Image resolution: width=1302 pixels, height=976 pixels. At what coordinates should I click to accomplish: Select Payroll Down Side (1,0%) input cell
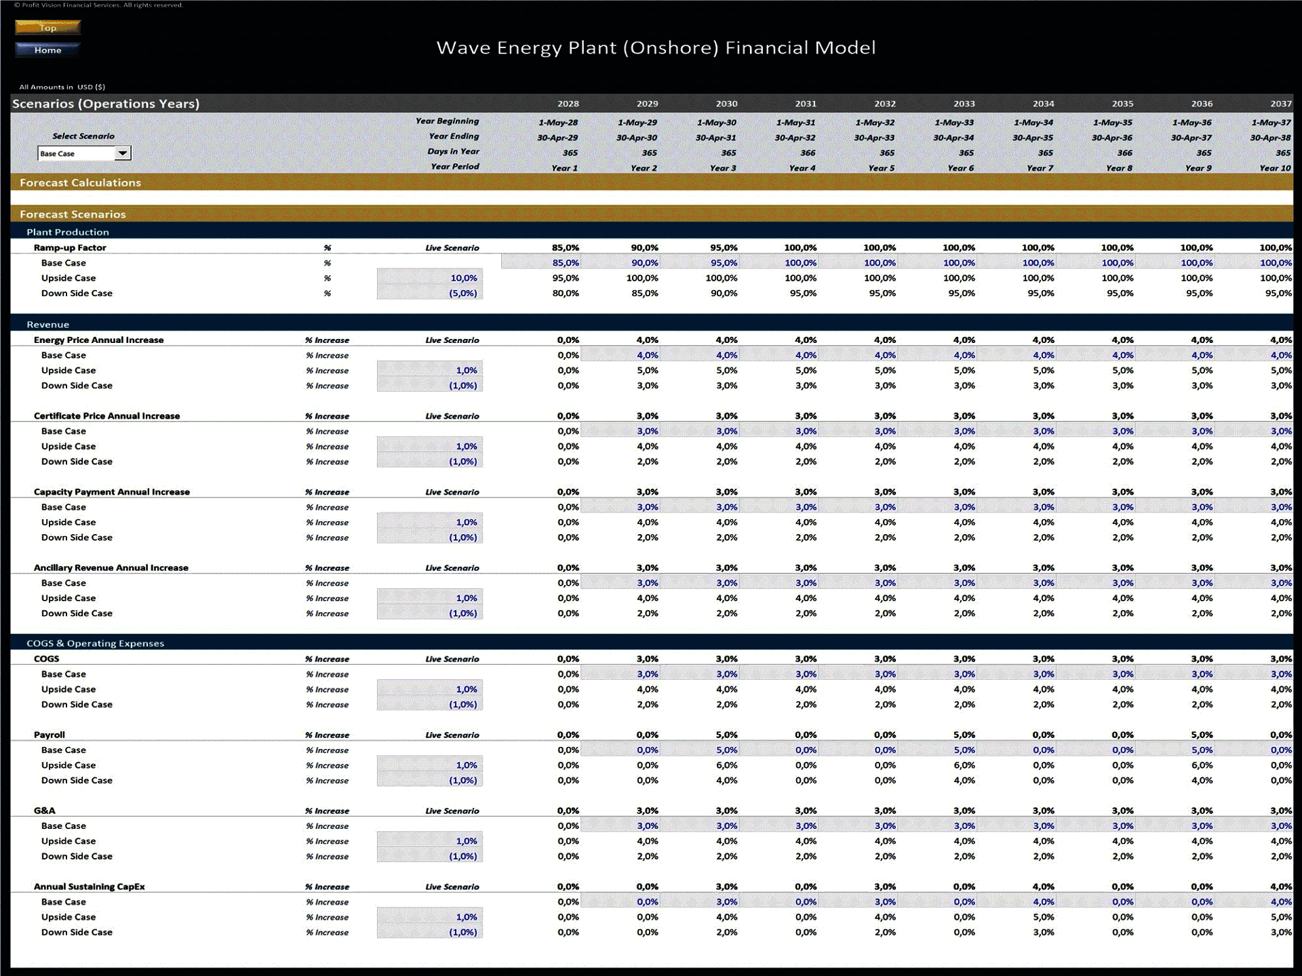click(x=430, y=780)
